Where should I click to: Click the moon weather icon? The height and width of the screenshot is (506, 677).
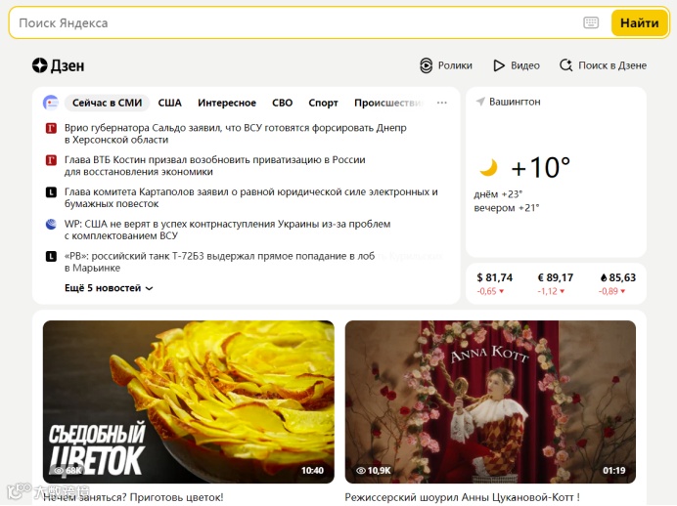[x=488, y=167]
